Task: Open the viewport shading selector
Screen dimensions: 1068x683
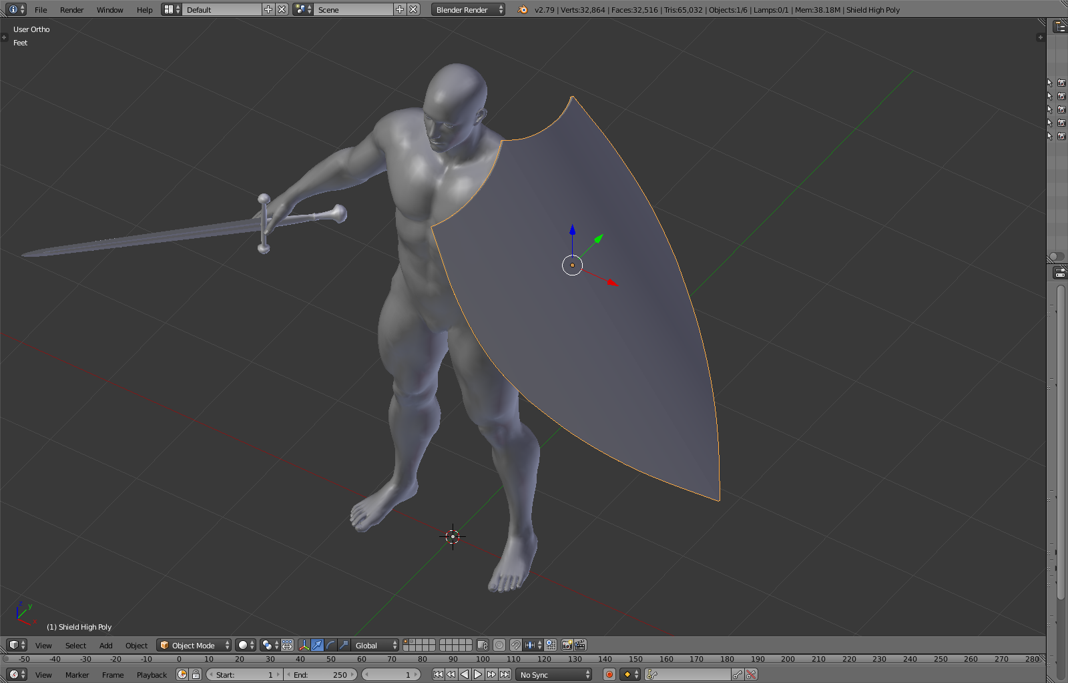Action: coord(246,645)
